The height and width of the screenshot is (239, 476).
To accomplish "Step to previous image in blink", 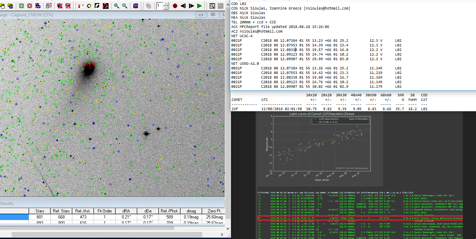I will coord(183,6).
